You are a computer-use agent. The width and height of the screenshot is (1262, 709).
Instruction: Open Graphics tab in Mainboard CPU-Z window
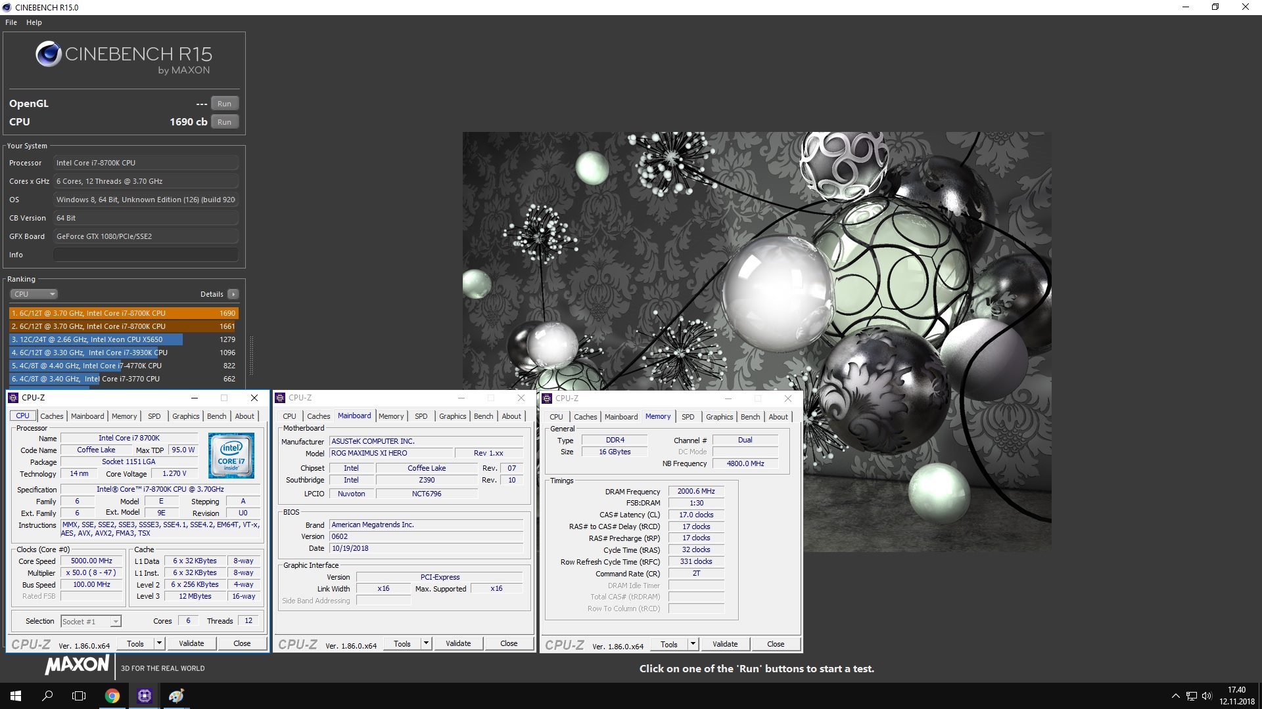(452, 416)
